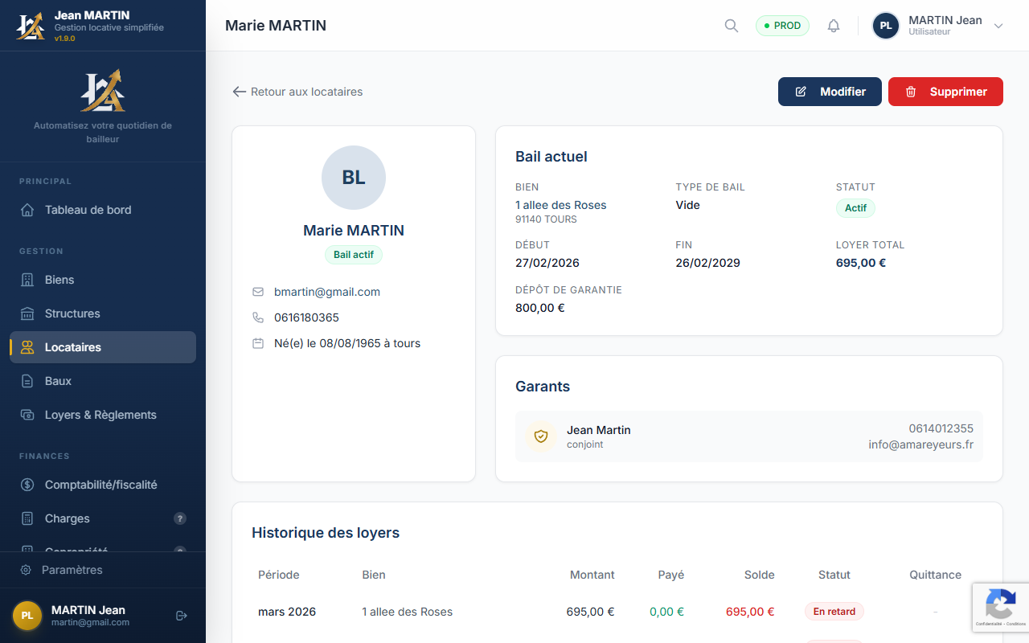
Task: Click the Paramètres gear icon
Action: pos(26,570)
